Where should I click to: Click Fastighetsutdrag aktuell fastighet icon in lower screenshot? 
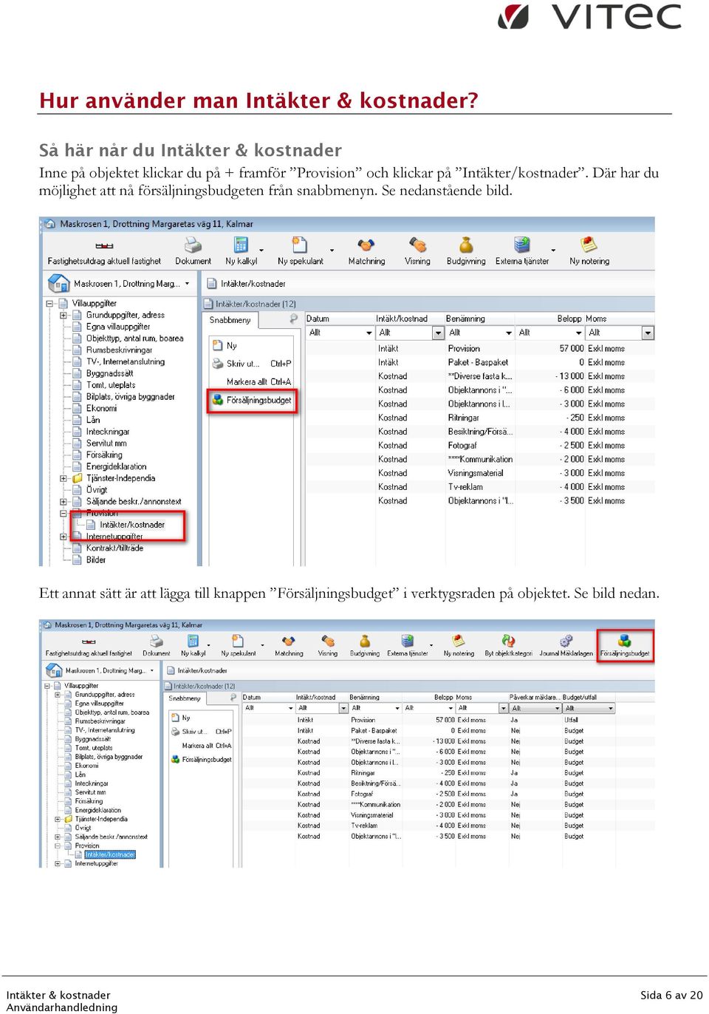click(x=89, y=642)
